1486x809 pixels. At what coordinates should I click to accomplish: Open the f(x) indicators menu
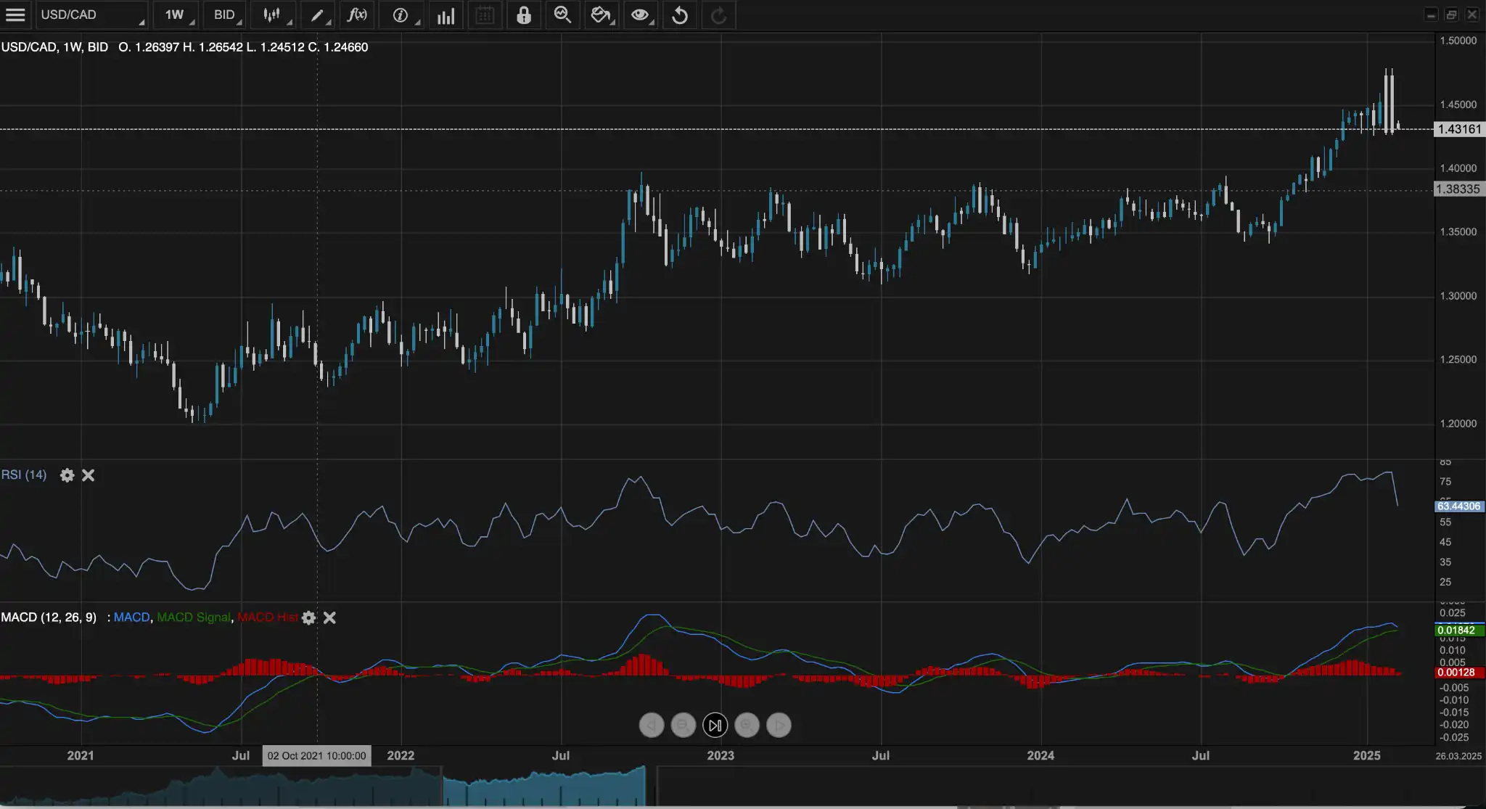coord(357,15)
